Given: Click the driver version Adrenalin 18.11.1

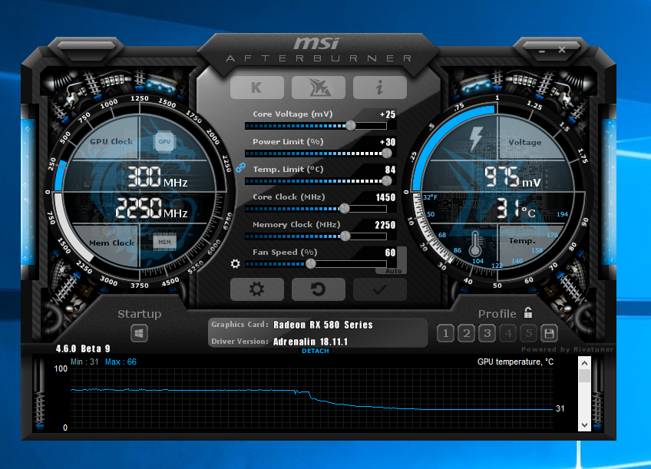Looking at the screenshot, I should pos(311,342).
